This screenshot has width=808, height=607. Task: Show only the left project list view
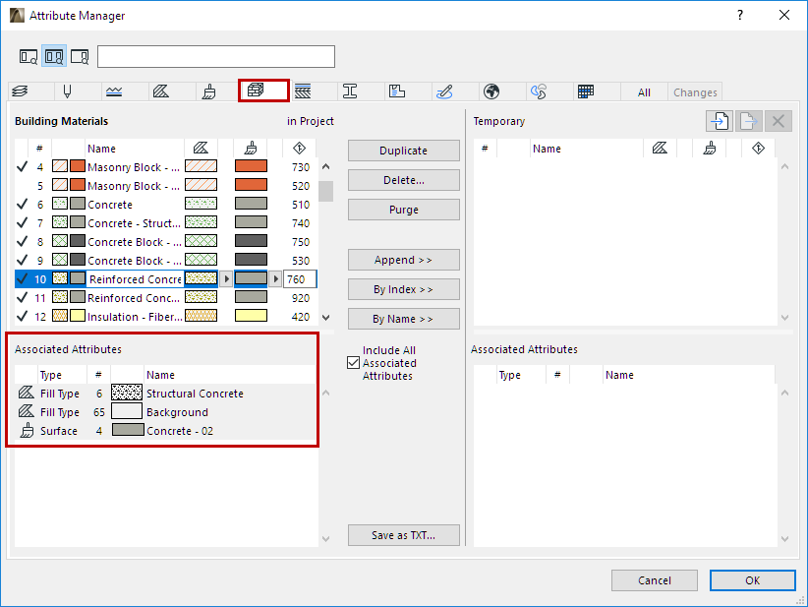coord(29,56)
